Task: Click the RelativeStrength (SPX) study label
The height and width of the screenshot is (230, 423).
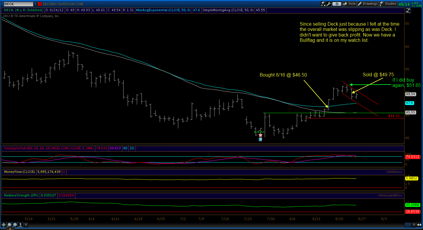Action: tap(21, 195)
